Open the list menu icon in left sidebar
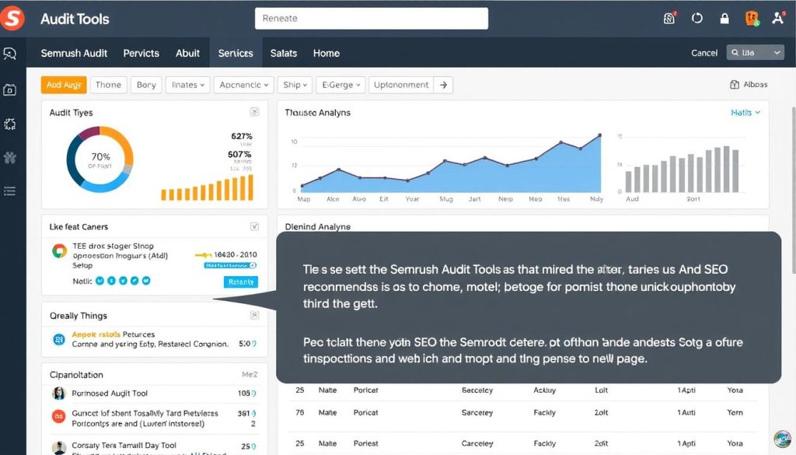 tap(10, 191)
